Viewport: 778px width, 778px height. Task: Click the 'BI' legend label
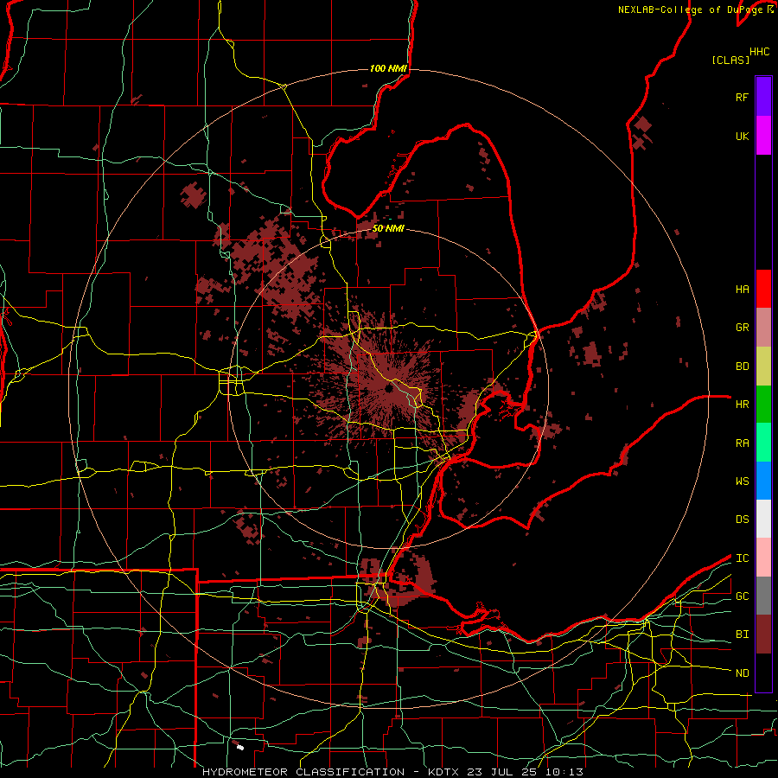pos(742,635)
